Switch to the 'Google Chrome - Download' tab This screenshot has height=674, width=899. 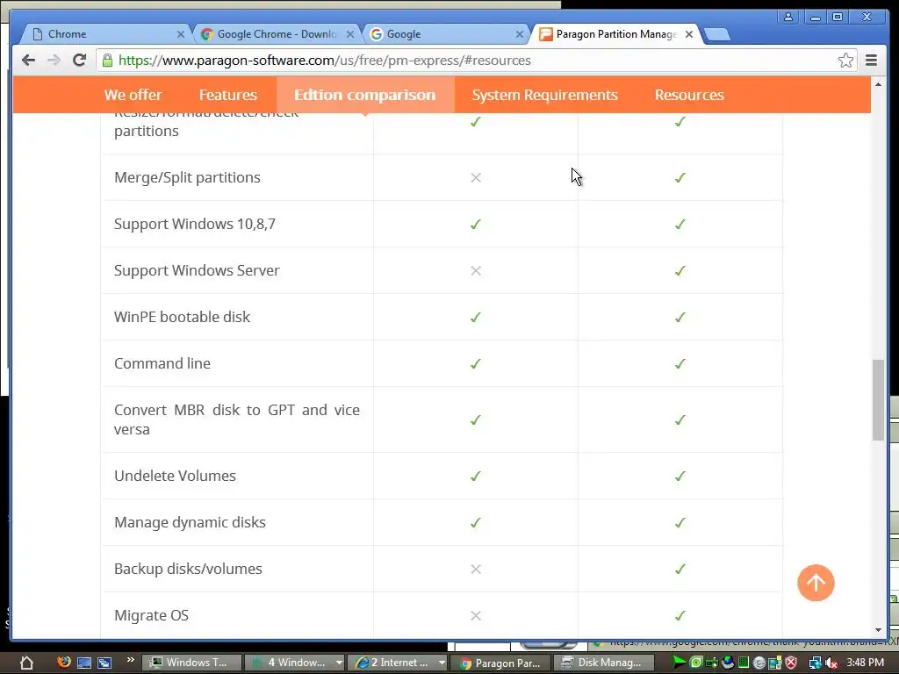[x=275, y=34]
